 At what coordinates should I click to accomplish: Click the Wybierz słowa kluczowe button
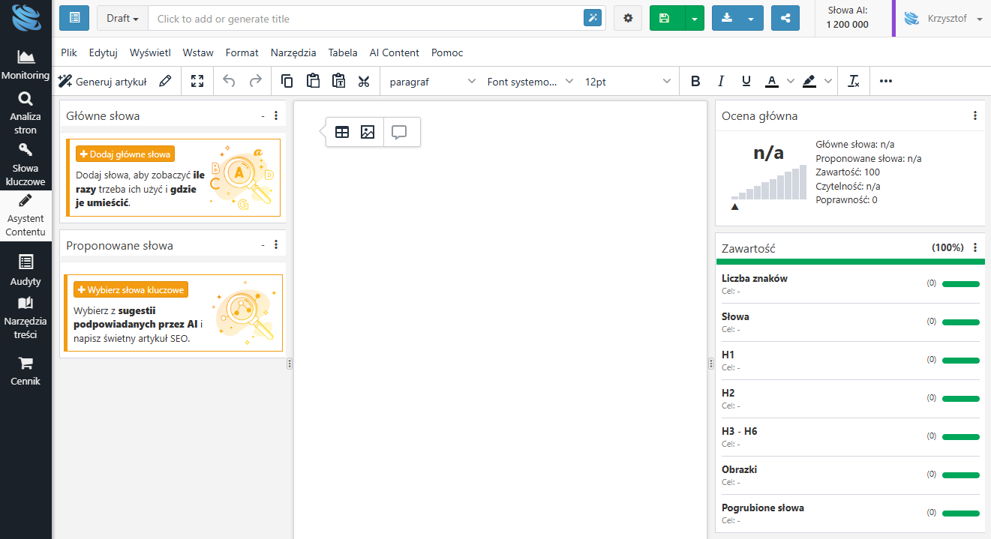tap(131, 289)
